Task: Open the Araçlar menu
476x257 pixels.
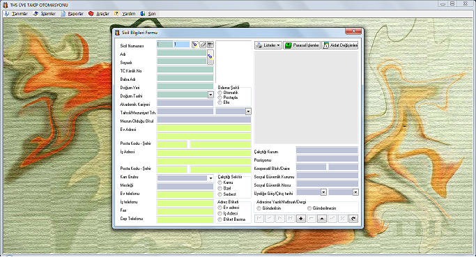Action: [99, 14]
